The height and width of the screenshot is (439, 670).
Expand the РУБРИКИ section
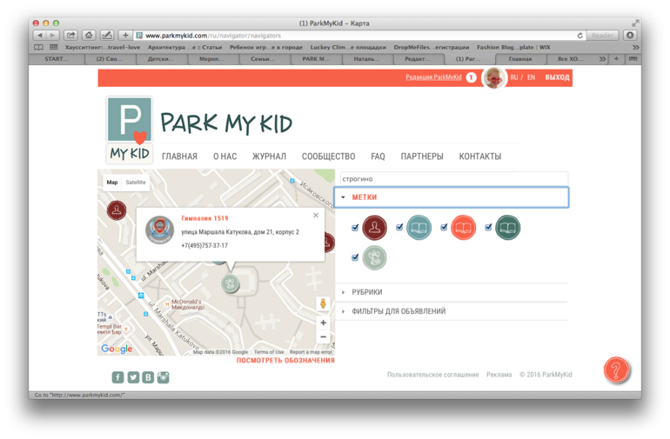pos(366,292)
